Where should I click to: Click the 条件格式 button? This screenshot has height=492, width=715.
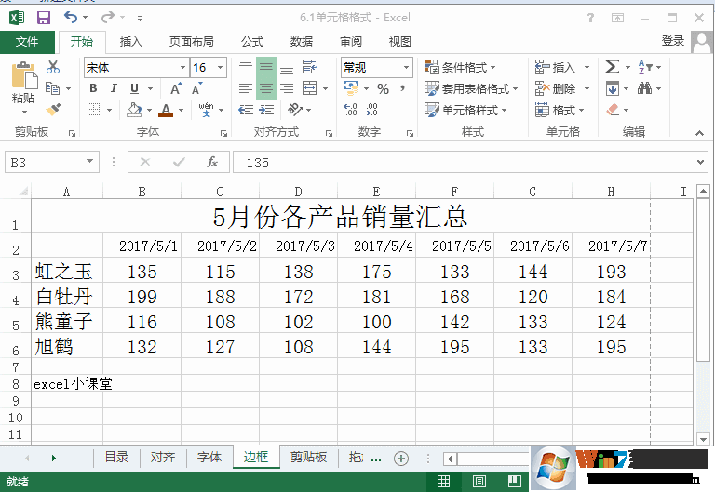click(x=461, y=67)
